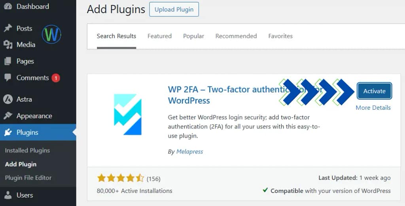Activate the WP 2FA plugin
Viewport: 405px width, 206px height.
[374, 91]
